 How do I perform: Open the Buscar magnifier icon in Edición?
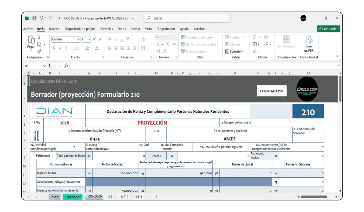pos(267,44)
